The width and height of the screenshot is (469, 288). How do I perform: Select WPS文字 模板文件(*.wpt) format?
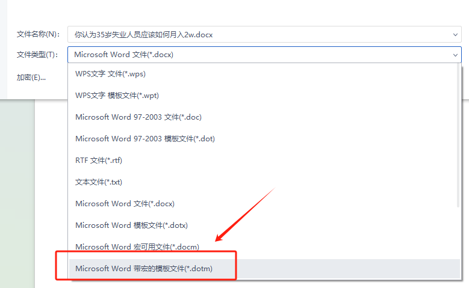[263, 96]
